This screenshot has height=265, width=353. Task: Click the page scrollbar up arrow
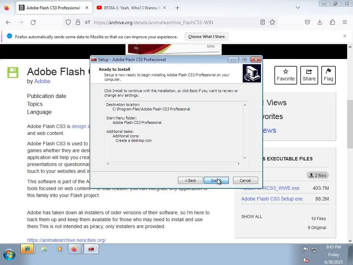350,47
